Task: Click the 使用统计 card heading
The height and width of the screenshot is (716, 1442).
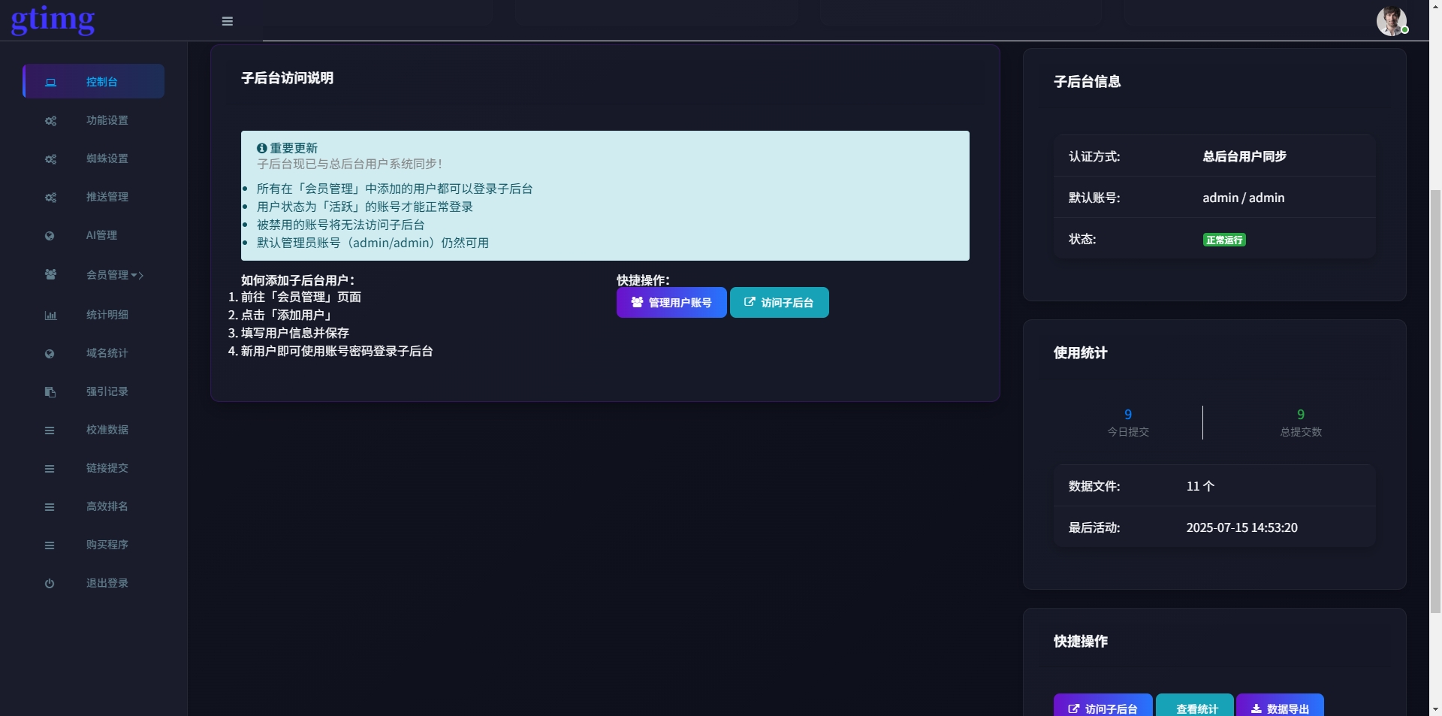Action: click(1080, 353)
